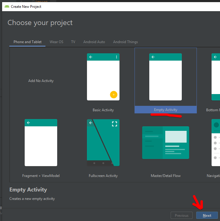Viewport: 220px width, 221px height.
Task: Choose the Add No Activity option
Action: 41,81
